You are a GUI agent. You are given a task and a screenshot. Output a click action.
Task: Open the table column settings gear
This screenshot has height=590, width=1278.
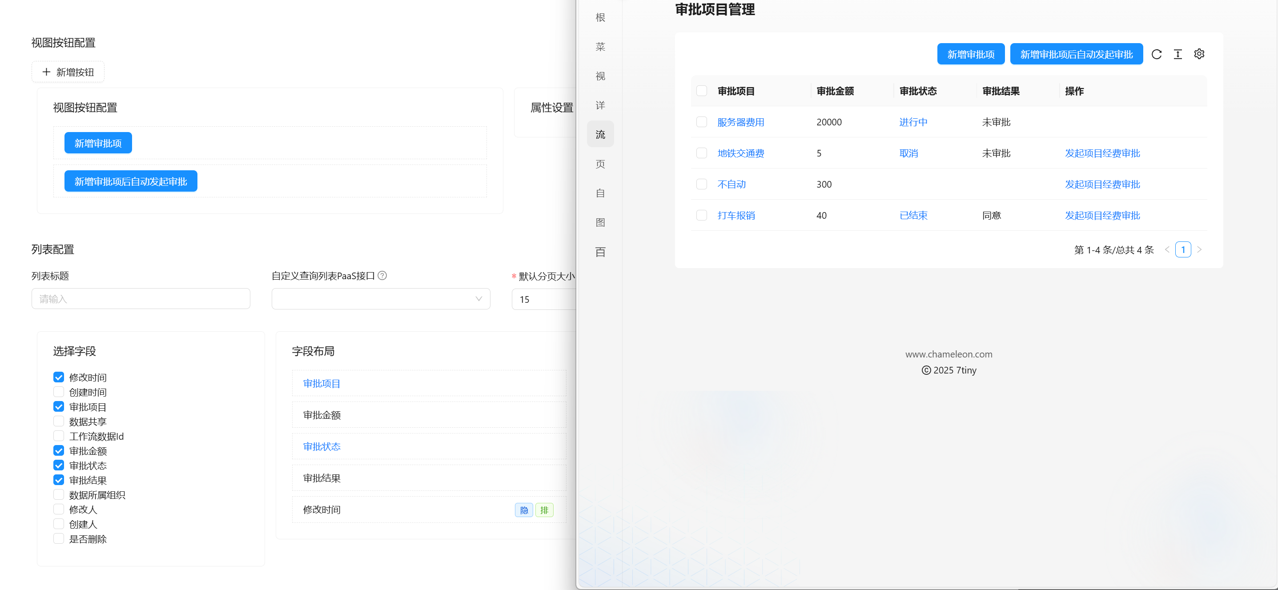tap(1199, 54)
